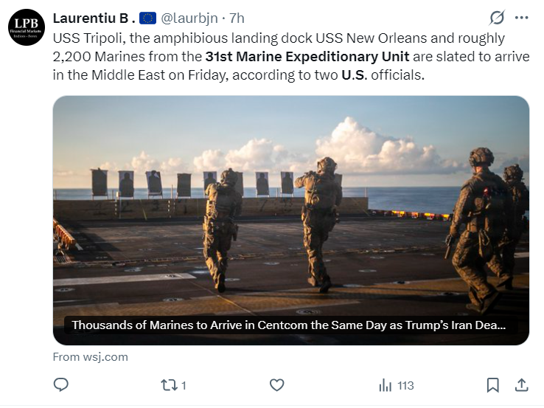This screenshot has width=544, height=408.
Task: Click the 113 views count
Action: [405, 385]
